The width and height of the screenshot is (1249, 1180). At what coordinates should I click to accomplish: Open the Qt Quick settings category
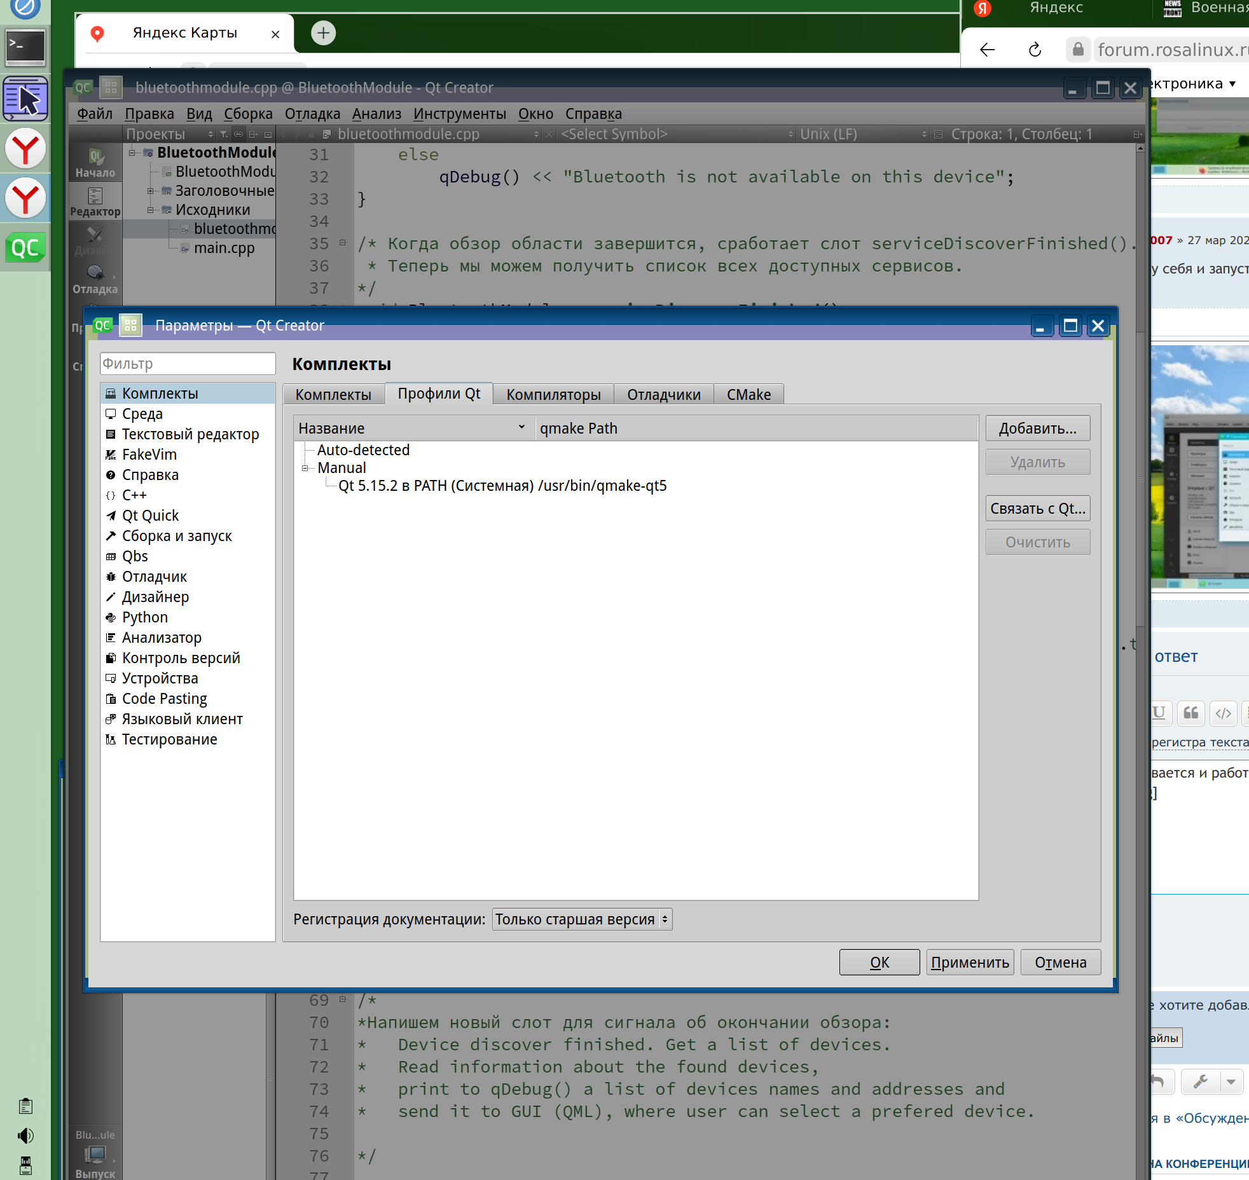click(150, 516)
